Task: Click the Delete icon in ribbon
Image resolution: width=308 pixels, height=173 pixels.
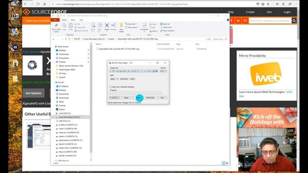Action: (x=107, y=27)
